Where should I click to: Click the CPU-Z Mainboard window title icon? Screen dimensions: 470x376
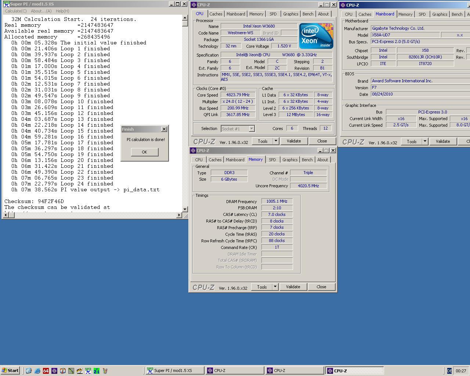click(343, 5)
